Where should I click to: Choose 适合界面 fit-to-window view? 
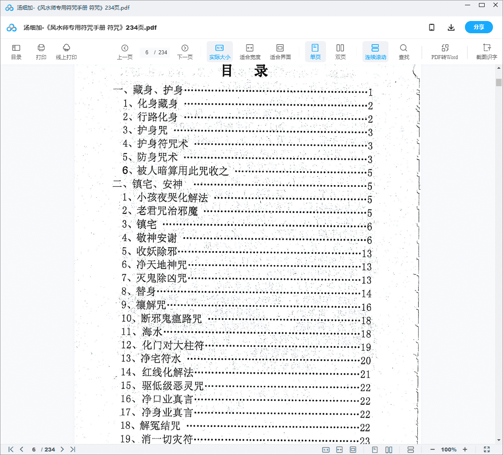click(x=280, y=52)
